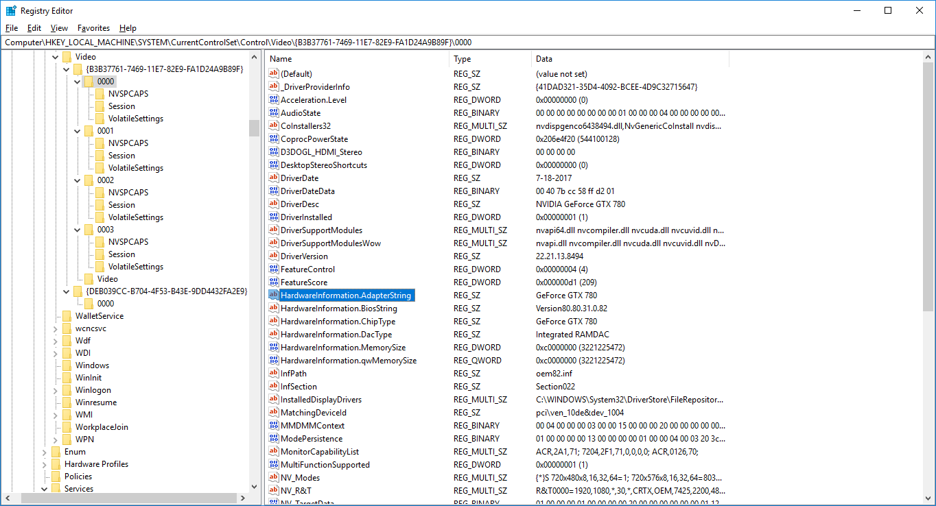
Task: Click the binary icon next to AudioState
Action: (x=273, y=113)
